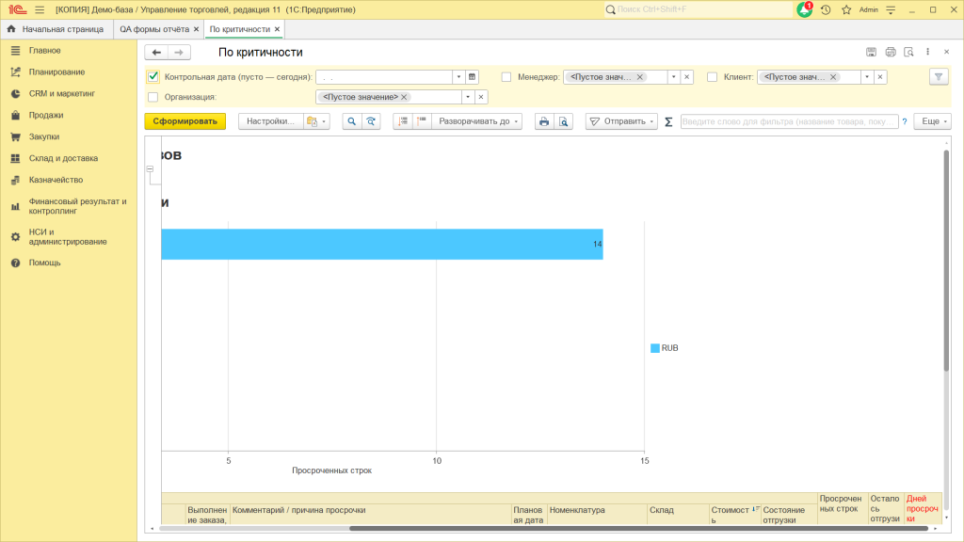The width and height of the screenshot is (964, 542).
Task: Switch to Начальная страница tab
Action: tap(56, 29)
